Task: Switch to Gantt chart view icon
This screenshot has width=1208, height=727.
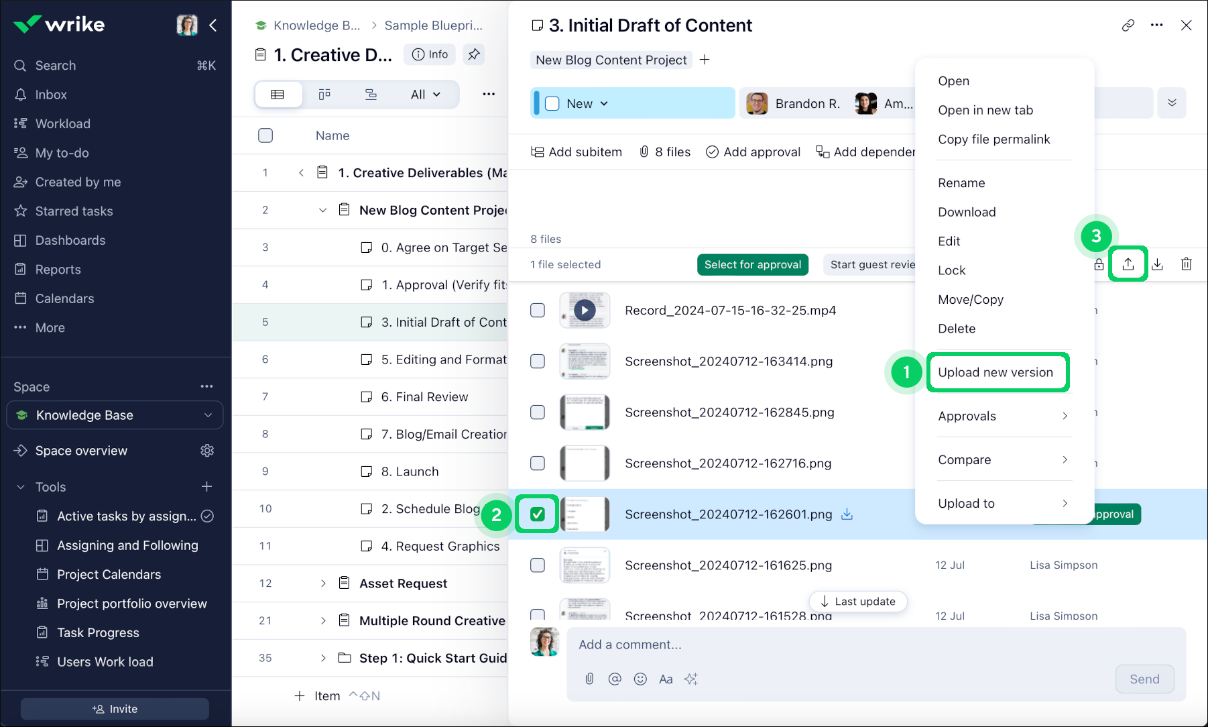Action: click(371, 95)
